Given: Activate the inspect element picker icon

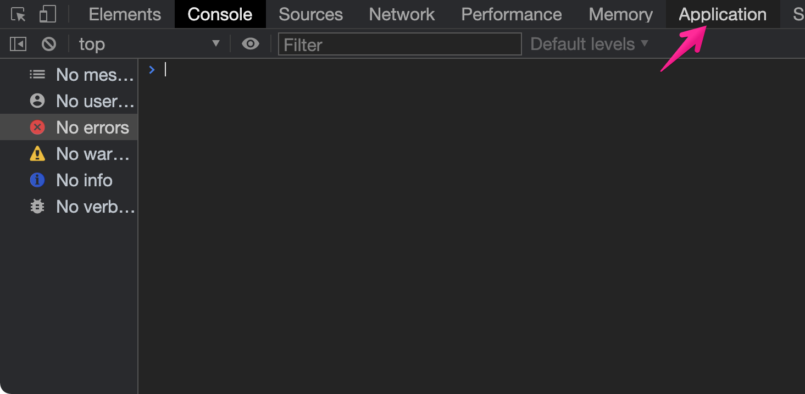Looking at the screenshot, I should point(19,14).
